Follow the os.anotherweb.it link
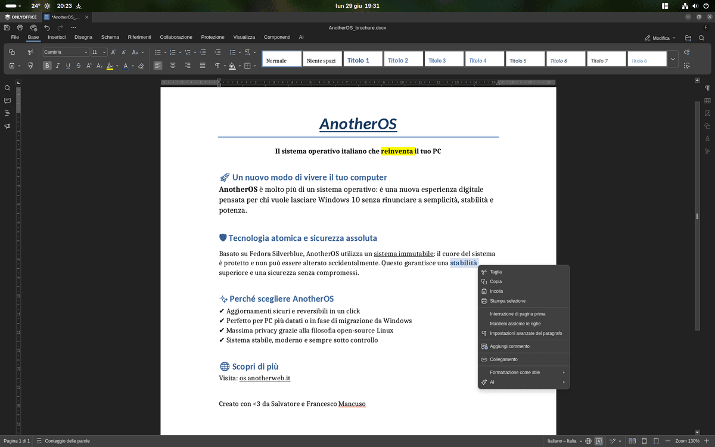Image resolution: width=715 pixels, height=447 pixels. click(x=265, y=378)
